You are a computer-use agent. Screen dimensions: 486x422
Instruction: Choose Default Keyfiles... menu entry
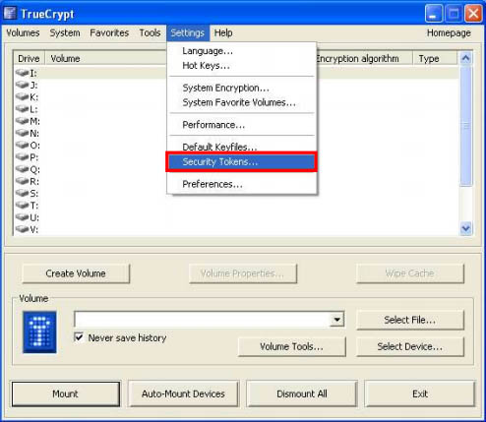point(242,147)
